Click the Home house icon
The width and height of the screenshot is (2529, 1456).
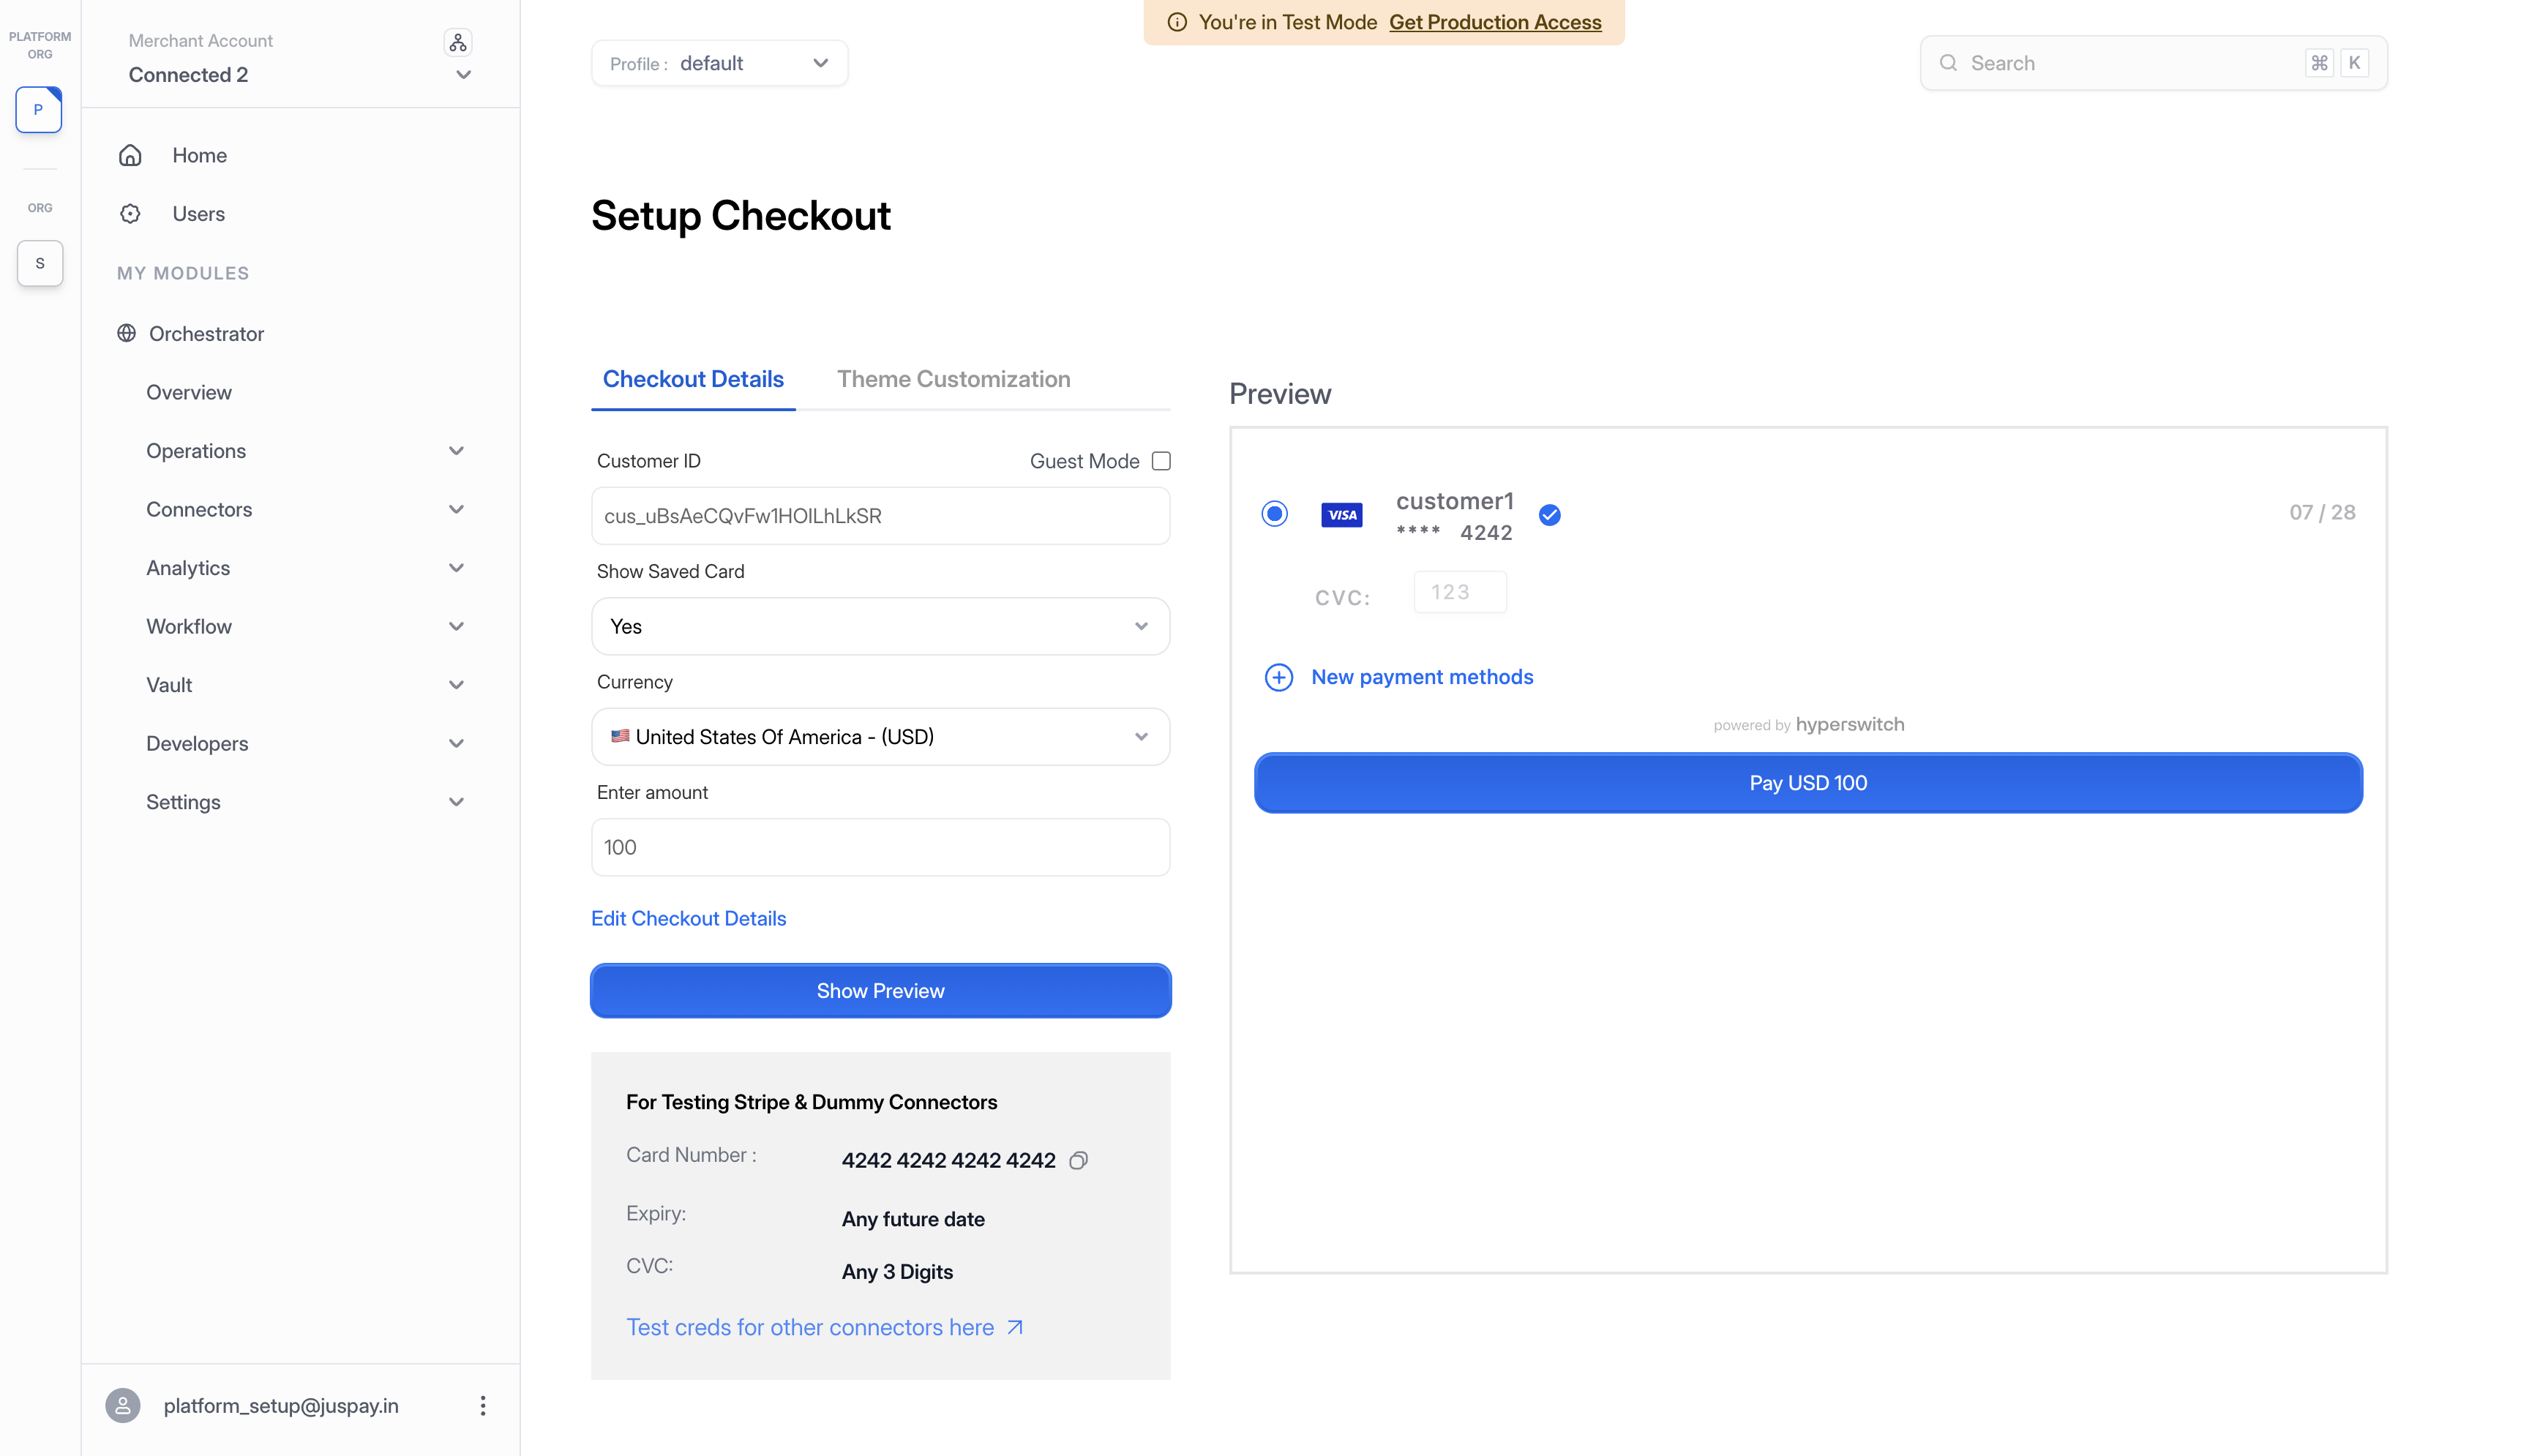[x=130, y=155]
